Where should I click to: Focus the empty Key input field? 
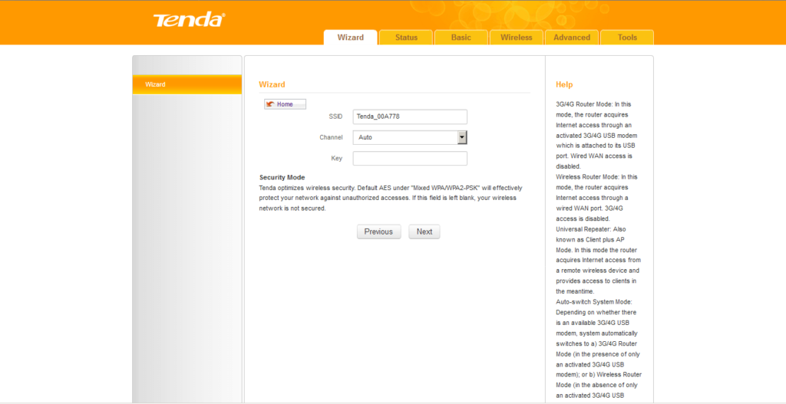click(x=410, y=159)
